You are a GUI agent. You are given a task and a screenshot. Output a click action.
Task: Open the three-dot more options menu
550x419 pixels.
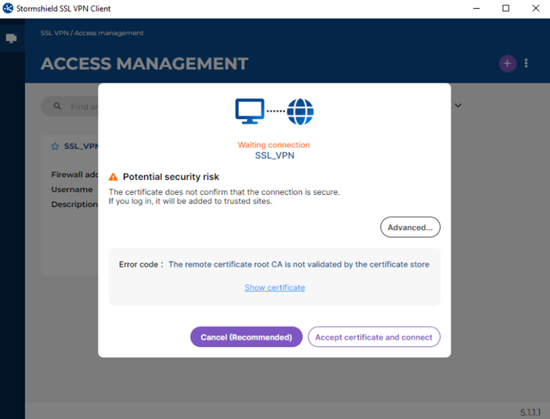pos(526,63)
